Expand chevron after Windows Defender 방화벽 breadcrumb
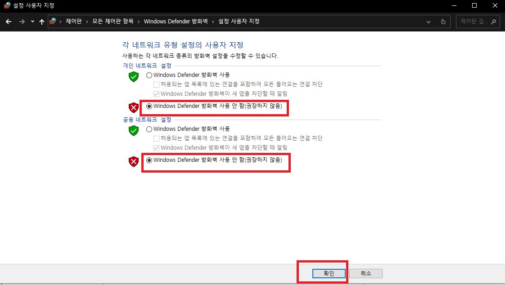 (x=213, y=22)
